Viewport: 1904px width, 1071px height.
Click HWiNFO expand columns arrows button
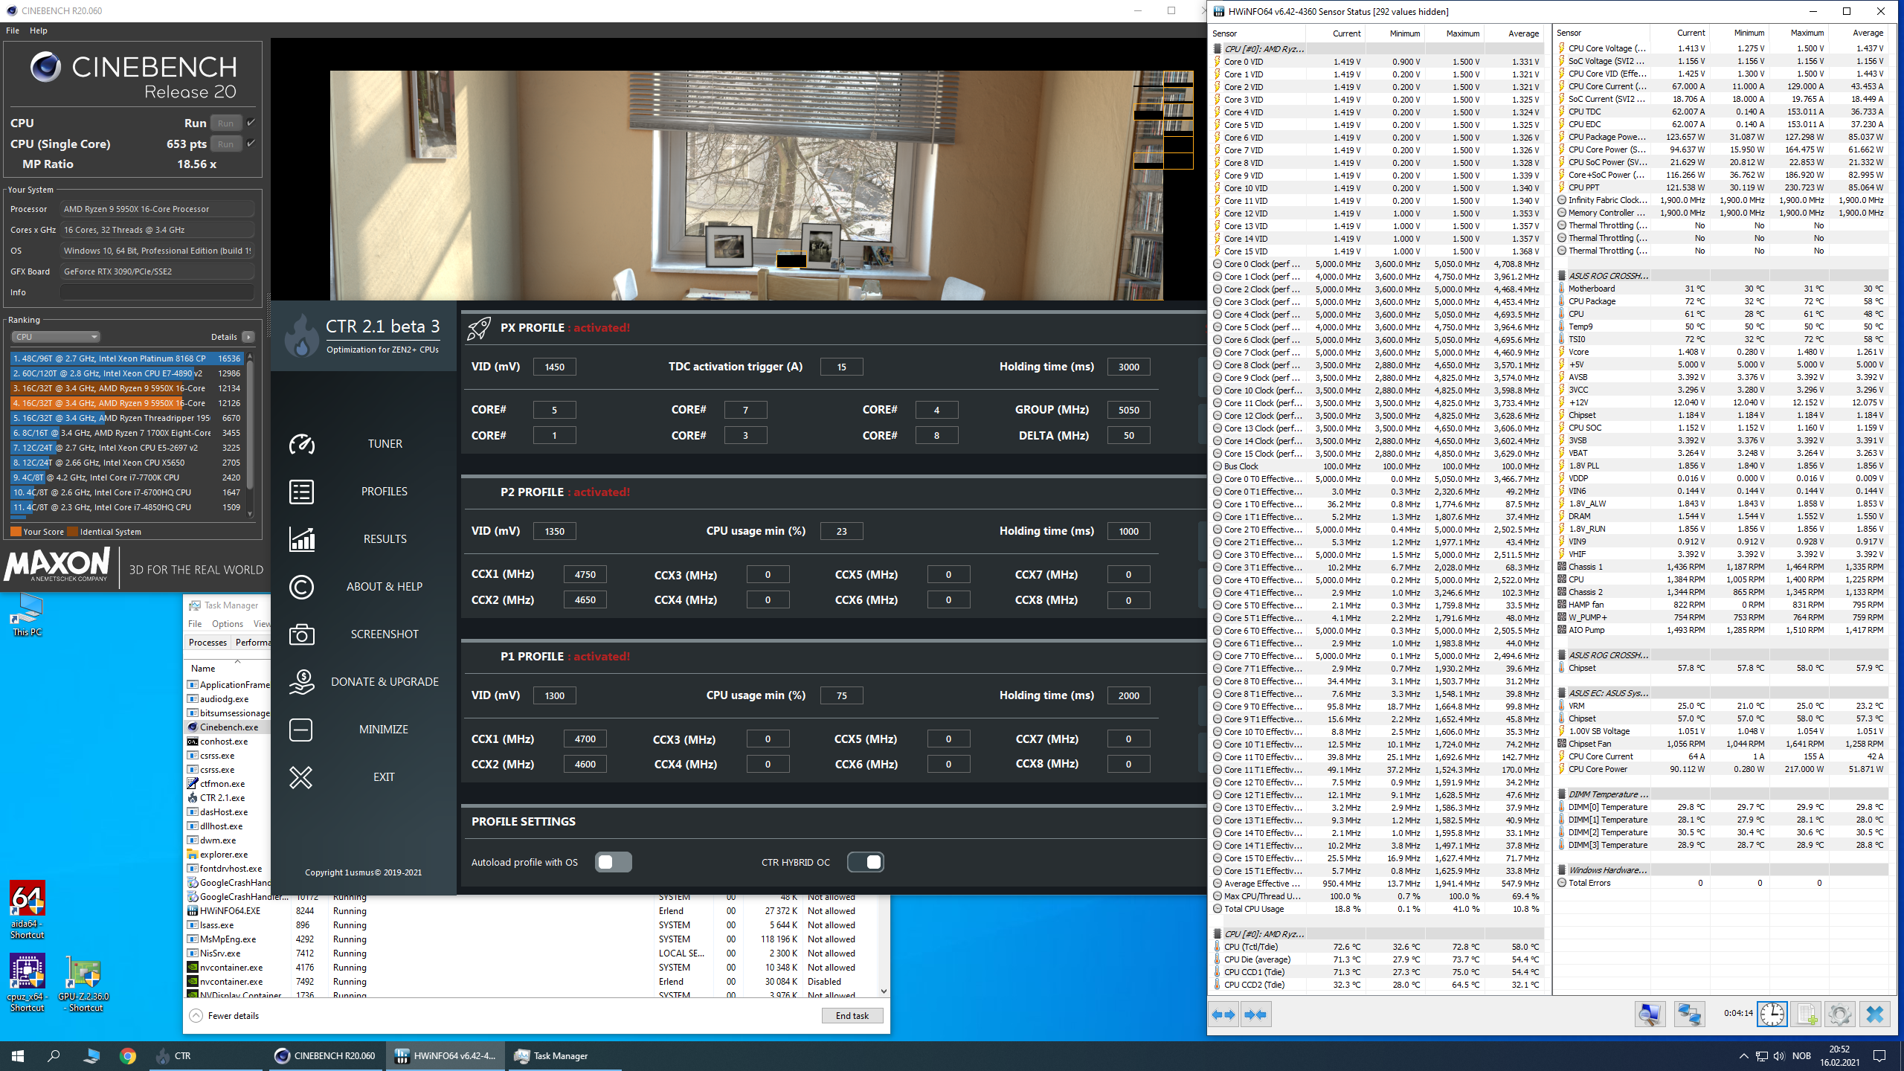(1223, 1014)
